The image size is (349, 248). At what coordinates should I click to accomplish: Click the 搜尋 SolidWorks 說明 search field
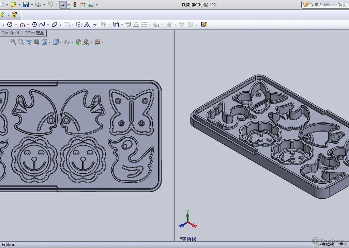pos(328,4)
